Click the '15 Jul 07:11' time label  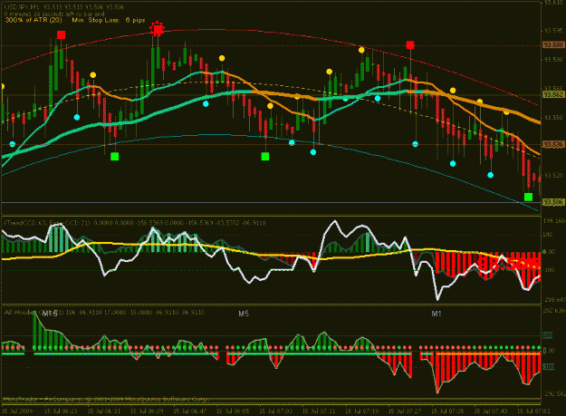click(319, 411)
